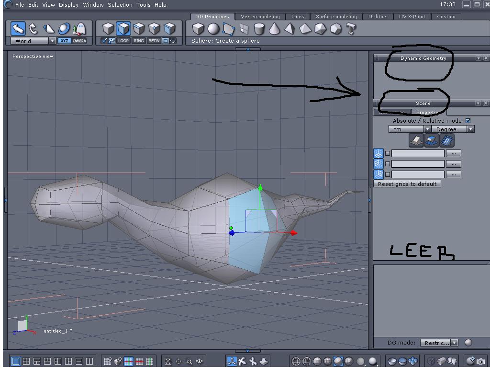The height and width of the screenshot is (368, 490).
Task: Click the camera snapshot icon
Action: click(x=481, y=361)
